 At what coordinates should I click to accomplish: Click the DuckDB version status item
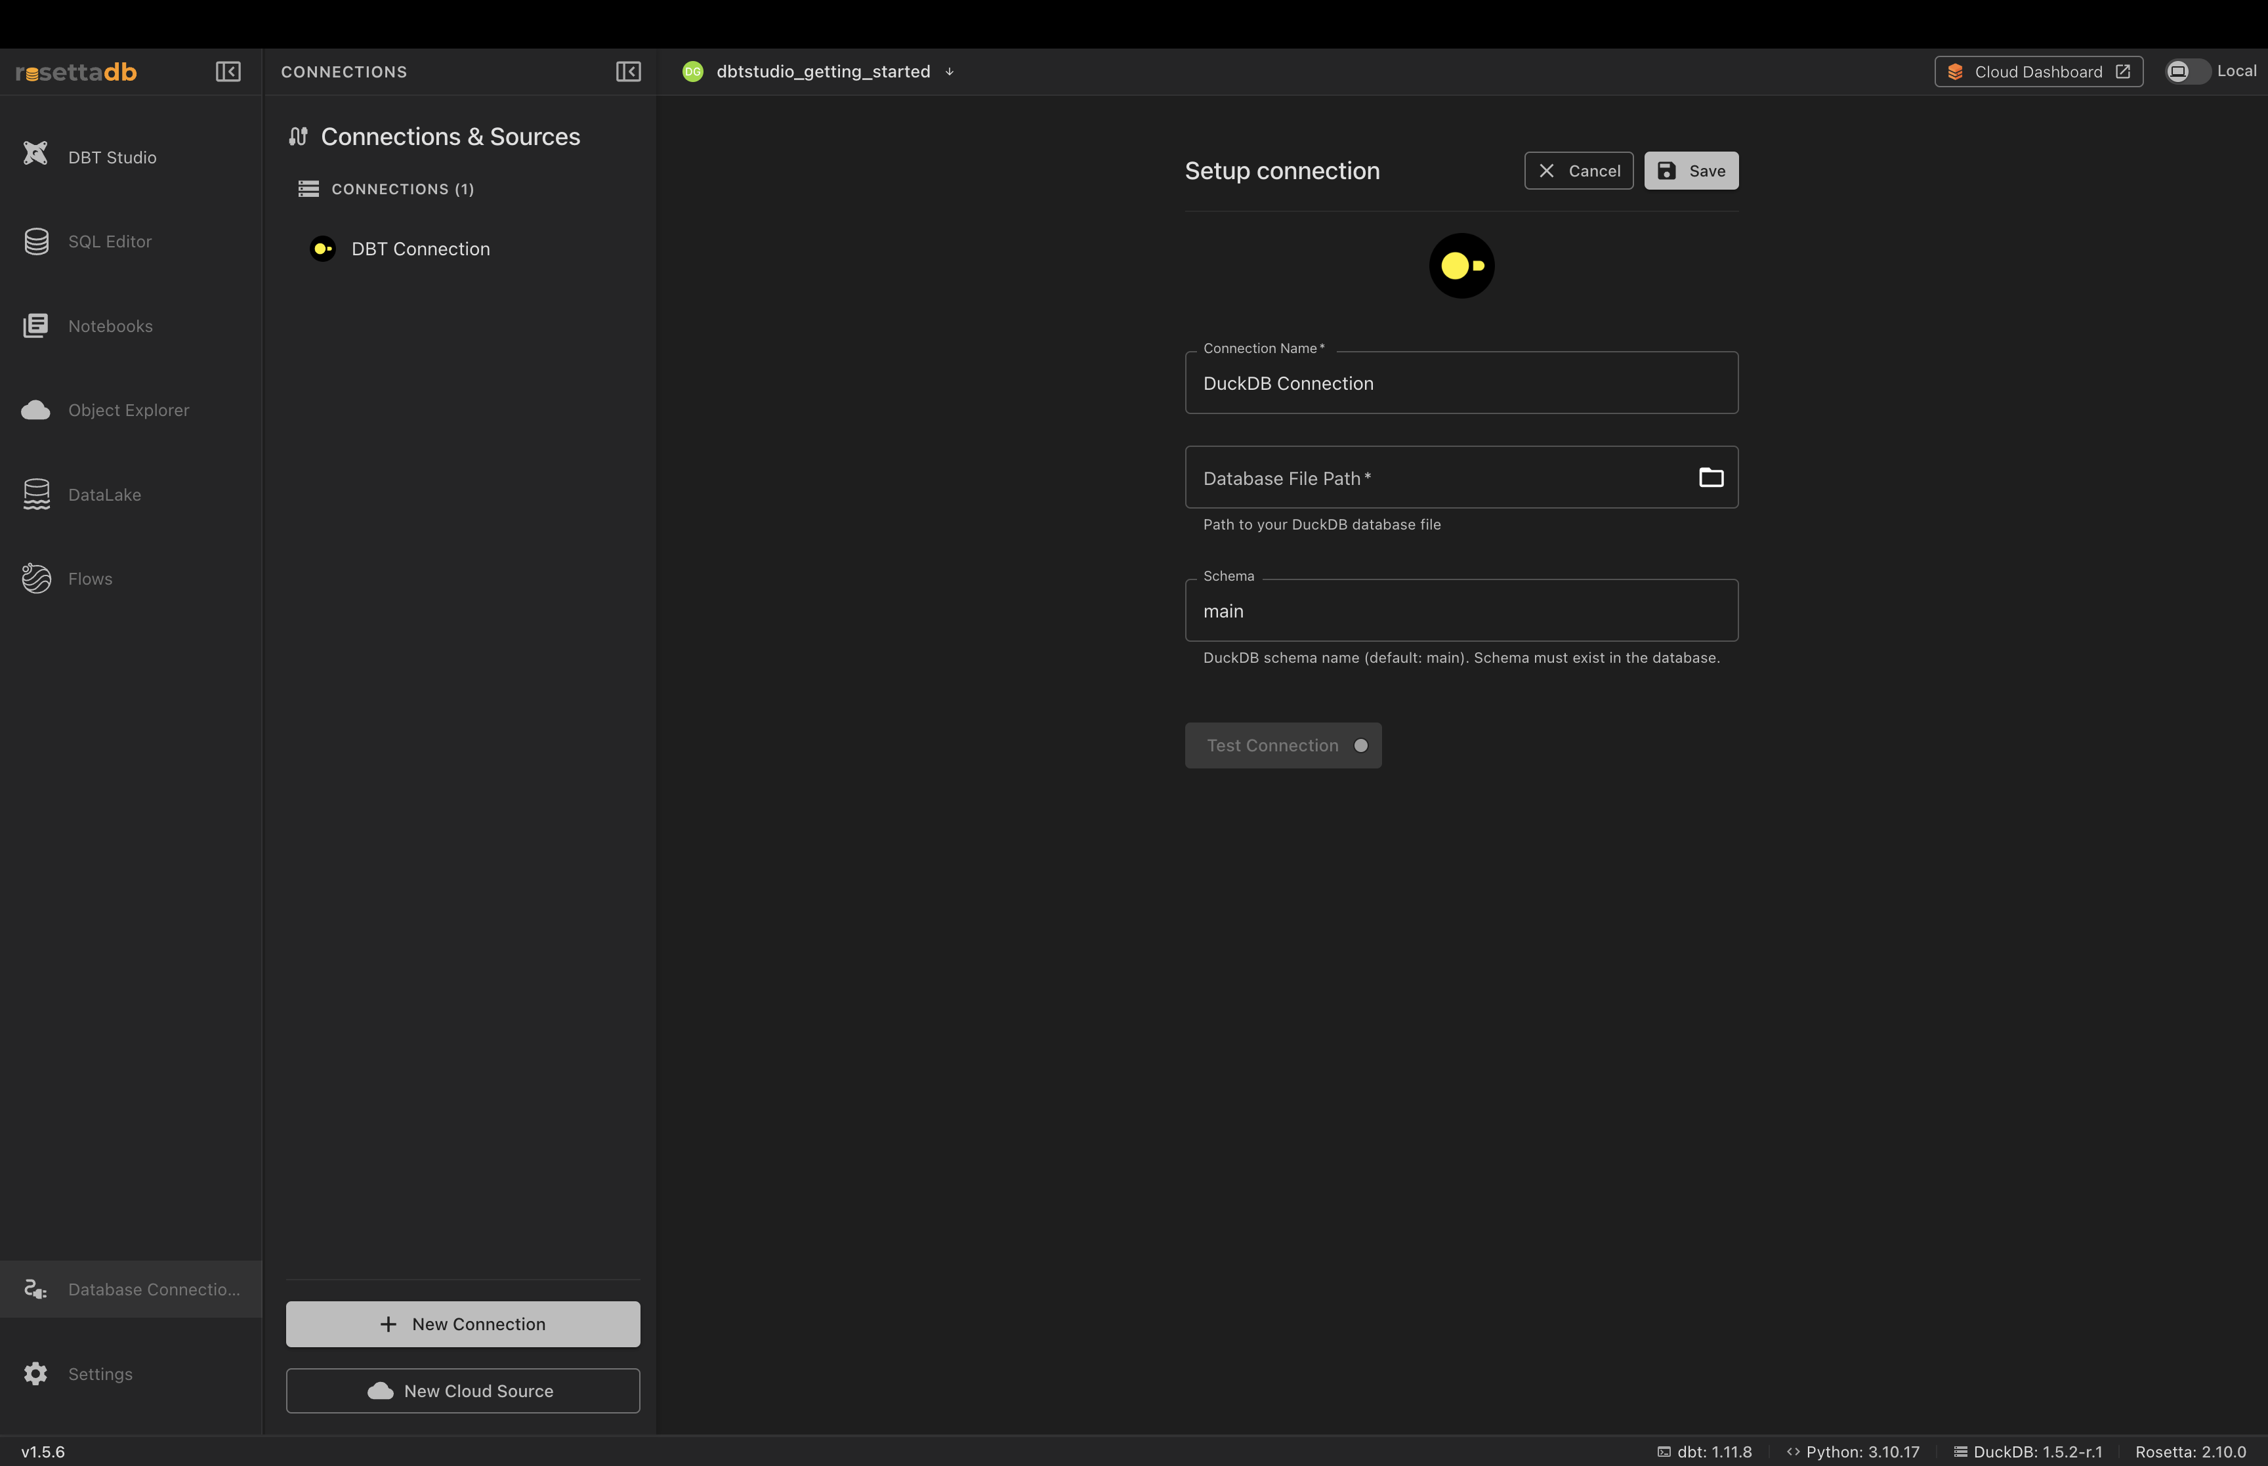[x=2028, y=1452]
